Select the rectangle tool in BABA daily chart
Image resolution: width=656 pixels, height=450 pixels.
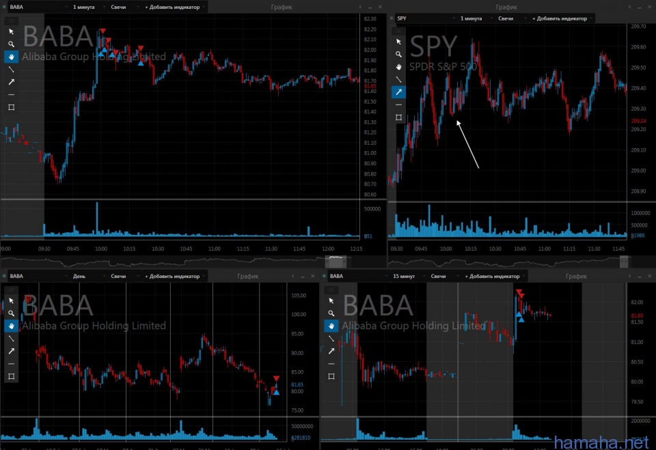[x=12, y=376]
